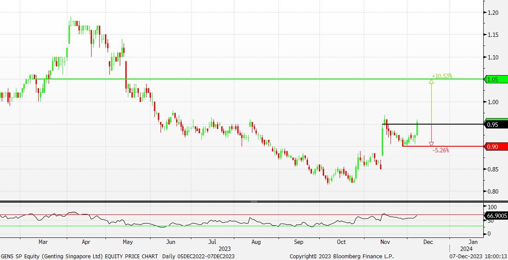Click the green RSI oversold threshold line

click(x=242, y=226)
